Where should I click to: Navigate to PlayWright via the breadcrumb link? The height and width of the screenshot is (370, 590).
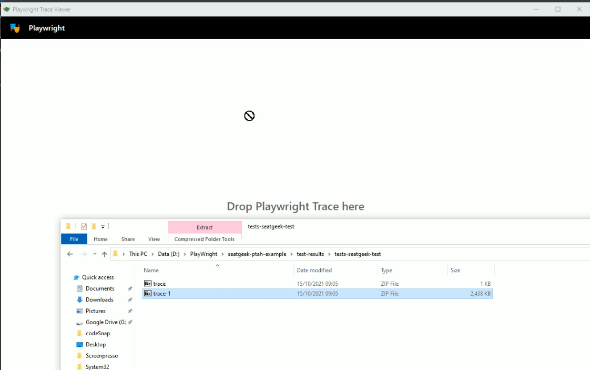[x=204, y=254]
